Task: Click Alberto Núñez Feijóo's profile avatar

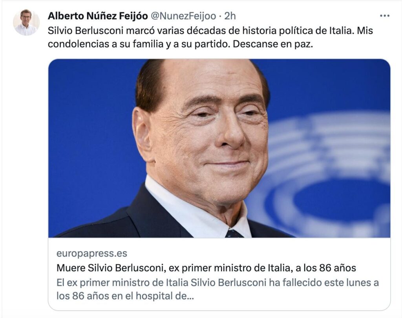Action: coord(26,22)
